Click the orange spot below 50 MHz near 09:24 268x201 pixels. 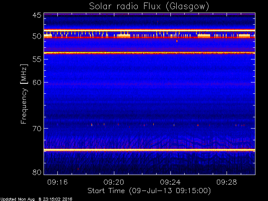[177, 41]
